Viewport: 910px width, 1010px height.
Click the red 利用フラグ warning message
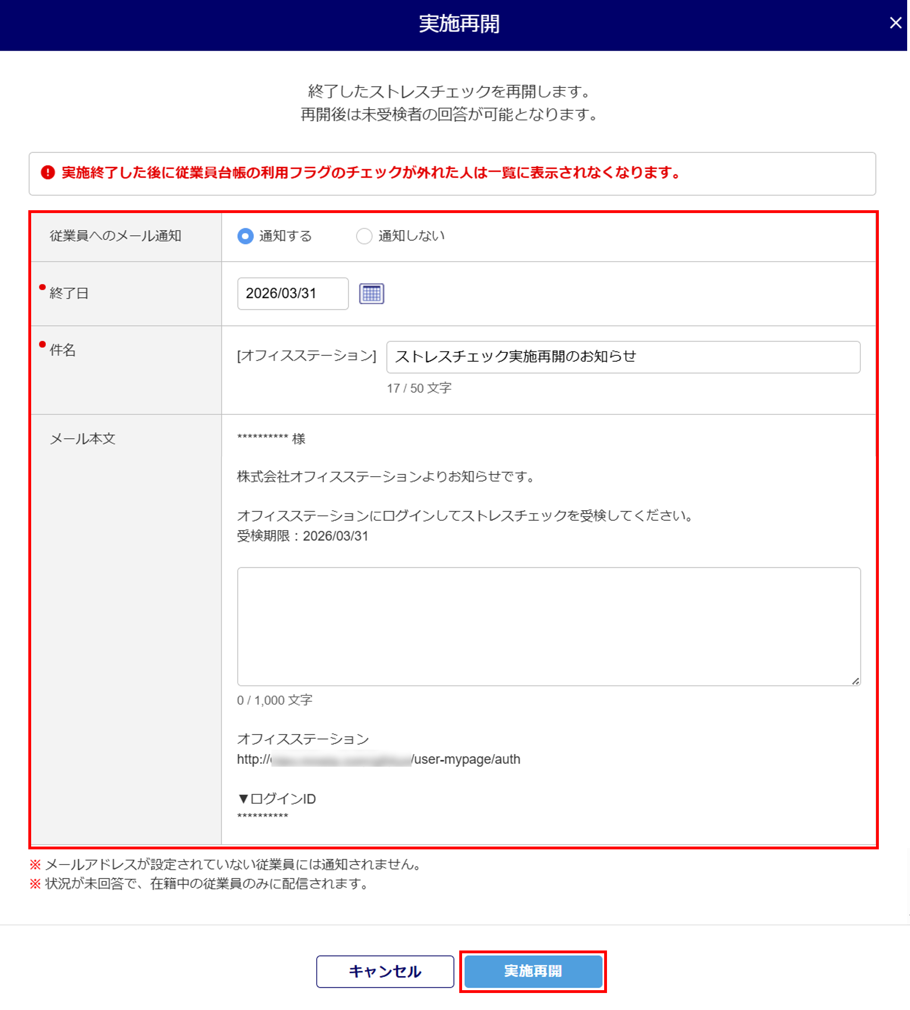tap(370, 173)
